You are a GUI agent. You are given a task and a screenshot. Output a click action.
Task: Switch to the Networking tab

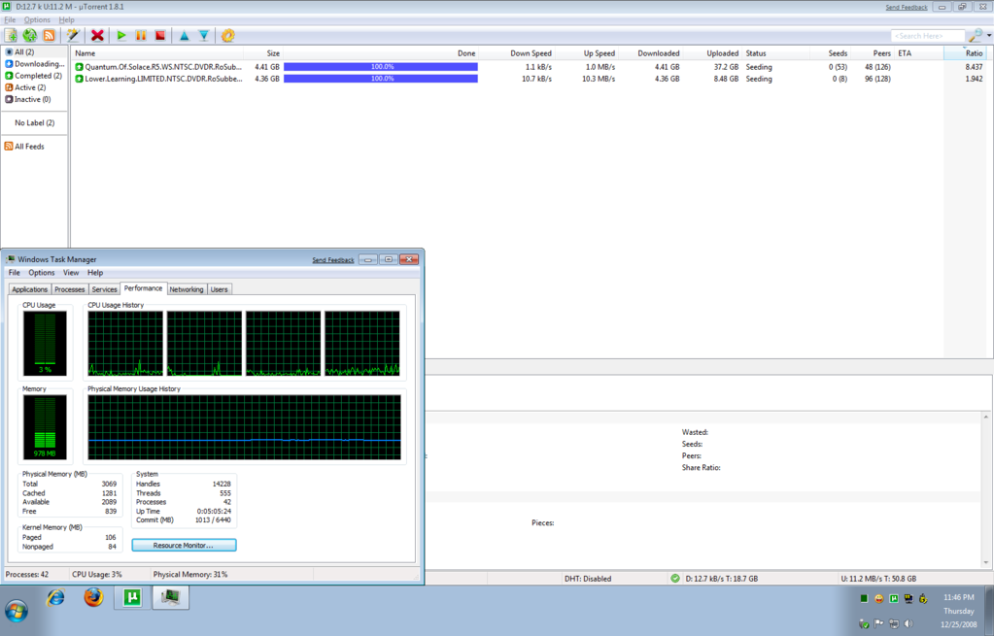coord(187,289)
